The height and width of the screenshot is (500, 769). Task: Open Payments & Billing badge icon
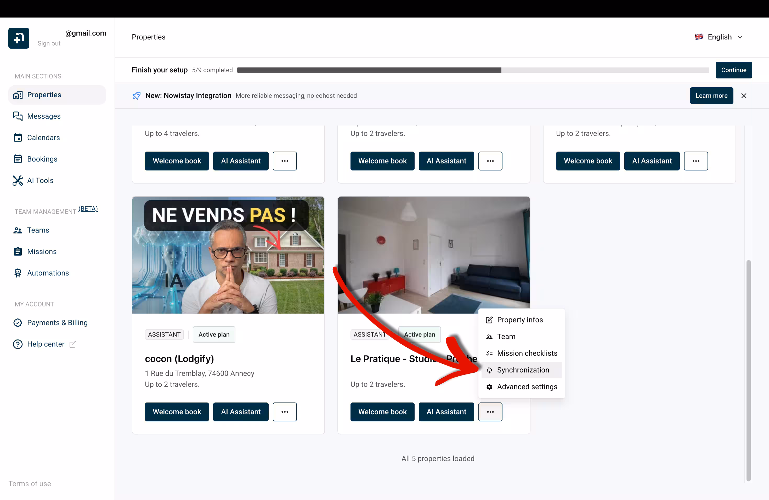click(18, 323)
